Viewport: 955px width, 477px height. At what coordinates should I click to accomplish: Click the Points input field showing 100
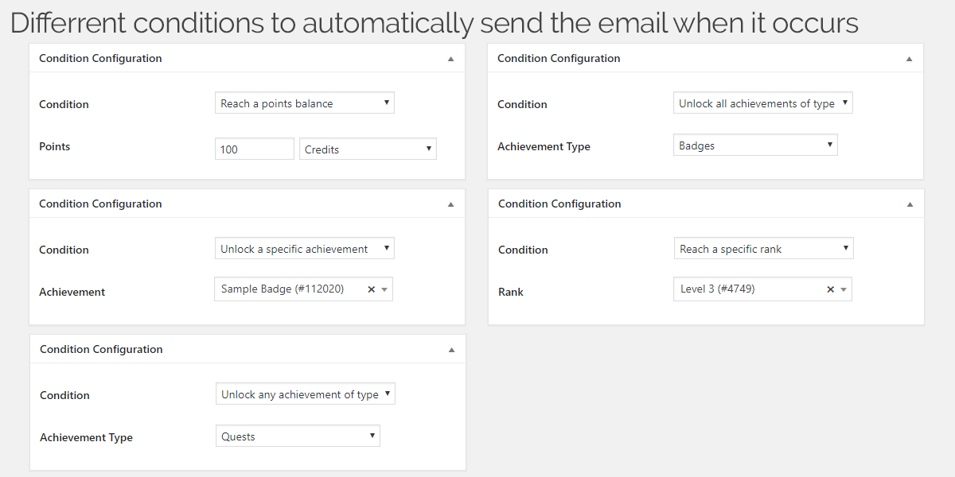tap(255, 149)
